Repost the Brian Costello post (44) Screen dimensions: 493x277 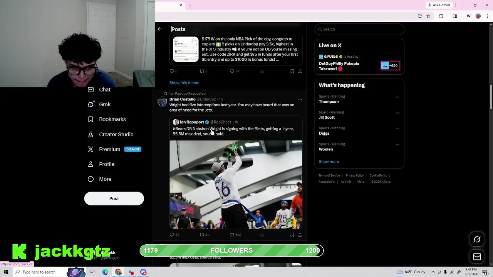(204, 235)
